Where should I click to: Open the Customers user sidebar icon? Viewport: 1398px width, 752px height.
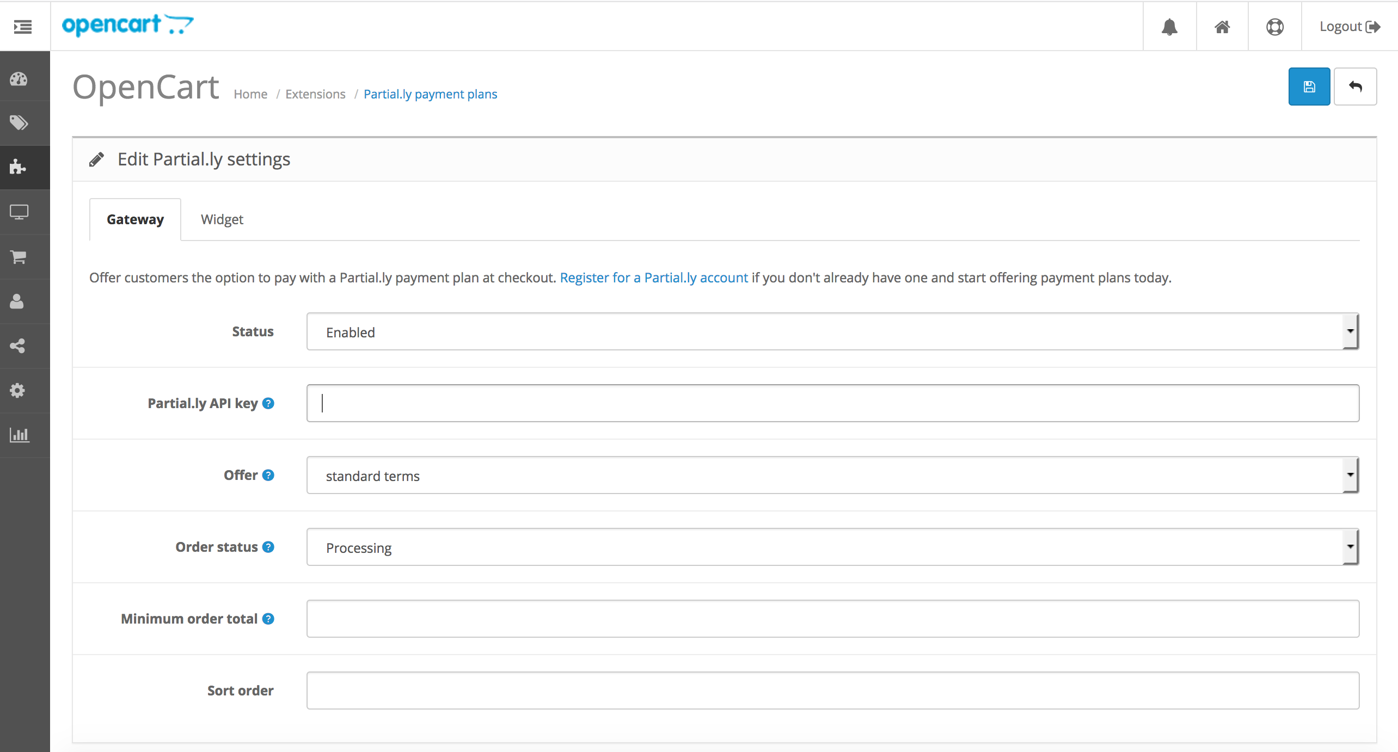(x=17, y=301)
